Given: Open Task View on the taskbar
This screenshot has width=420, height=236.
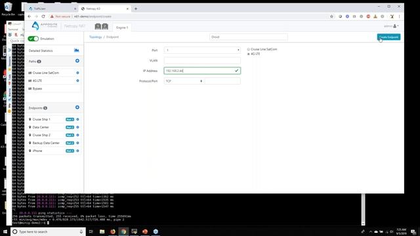Looking at the screenshot, I should [x=91, y=231].
